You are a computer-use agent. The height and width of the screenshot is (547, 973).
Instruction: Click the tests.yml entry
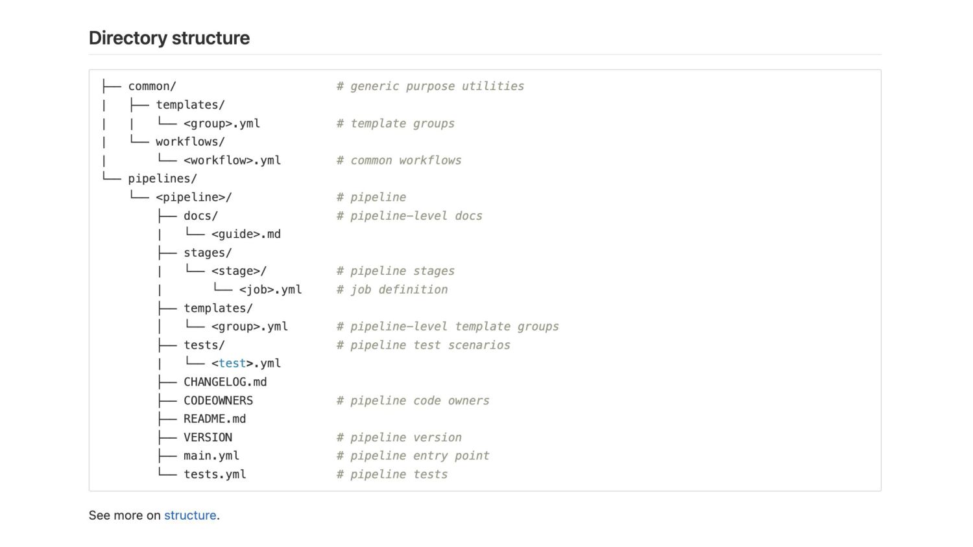[x=214, y=474]
